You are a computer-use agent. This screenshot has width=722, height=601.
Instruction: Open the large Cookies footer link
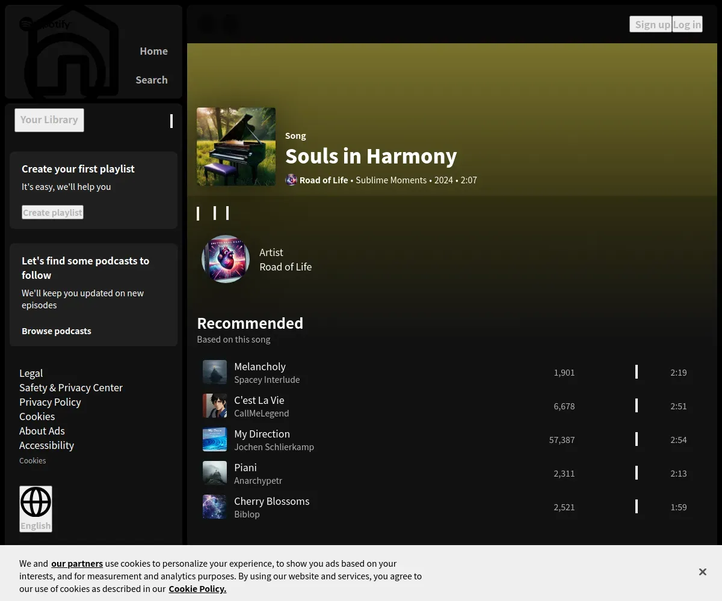[x=37, y=416]
